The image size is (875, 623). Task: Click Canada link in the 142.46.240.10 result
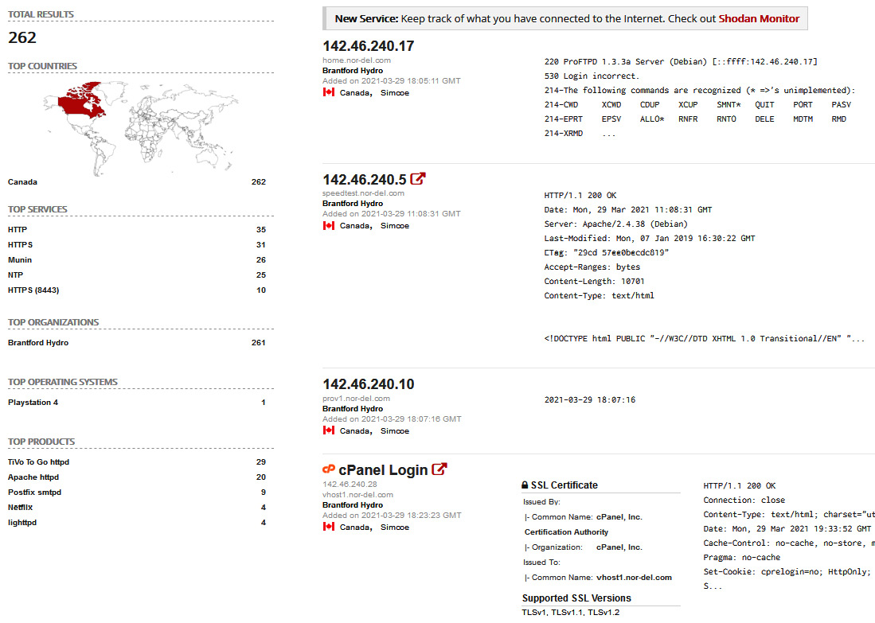(354, 430)
